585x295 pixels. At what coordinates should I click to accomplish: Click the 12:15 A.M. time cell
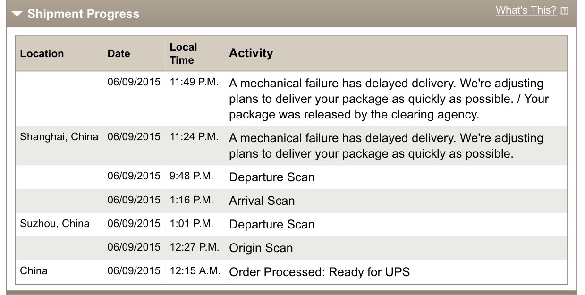point(195,271)
